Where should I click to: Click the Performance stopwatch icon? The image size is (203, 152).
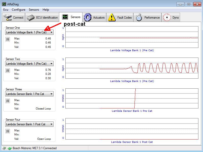[139, 18]
